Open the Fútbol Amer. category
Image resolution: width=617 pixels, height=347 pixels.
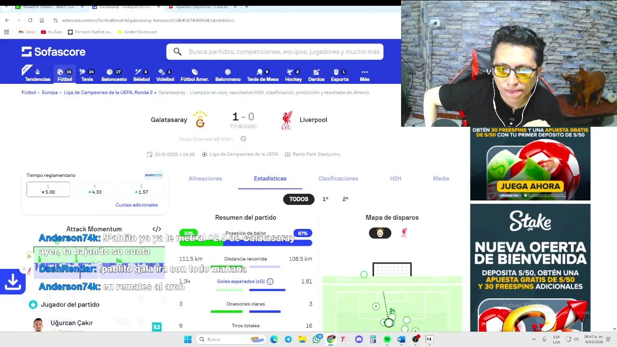point(194,75)
